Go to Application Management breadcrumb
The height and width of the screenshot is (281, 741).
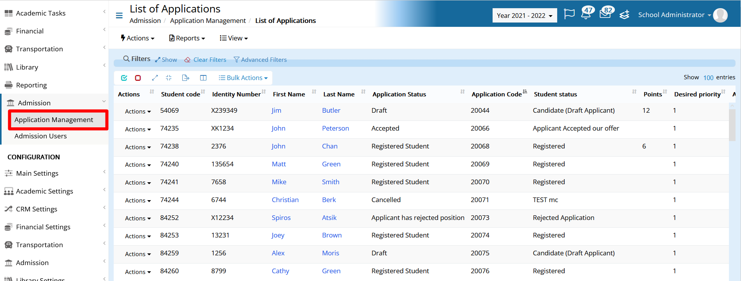(x=208, y=21)
